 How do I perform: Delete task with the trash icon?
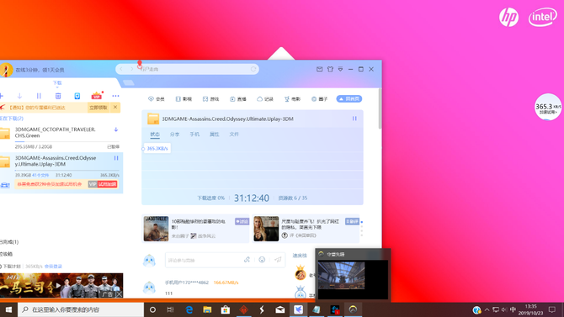point(58,96)
